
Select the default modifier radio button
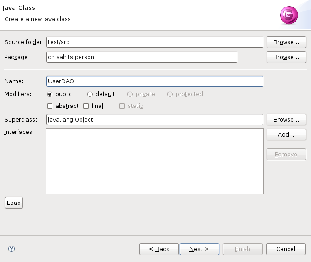point(90,94)
